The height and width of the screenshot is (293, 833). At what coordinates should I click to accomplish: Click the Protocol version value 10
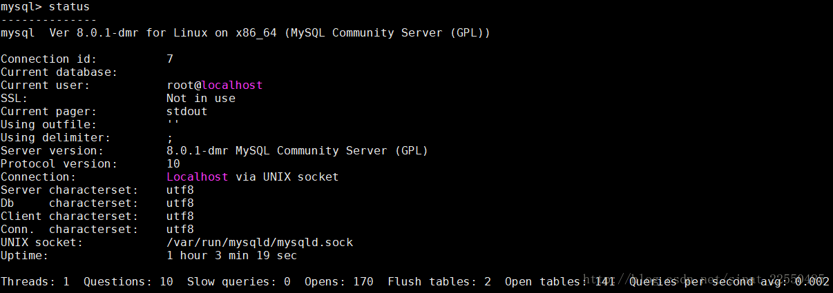pos(173,164)
